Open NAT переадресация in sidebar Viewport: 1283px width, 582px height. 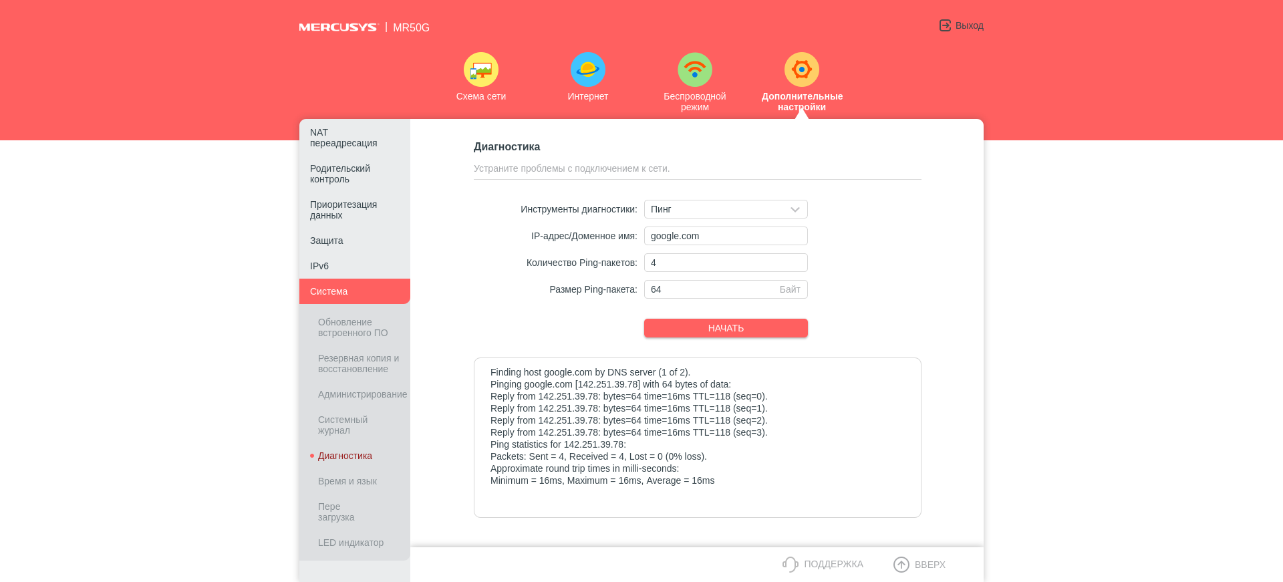(x=343, y=138)
